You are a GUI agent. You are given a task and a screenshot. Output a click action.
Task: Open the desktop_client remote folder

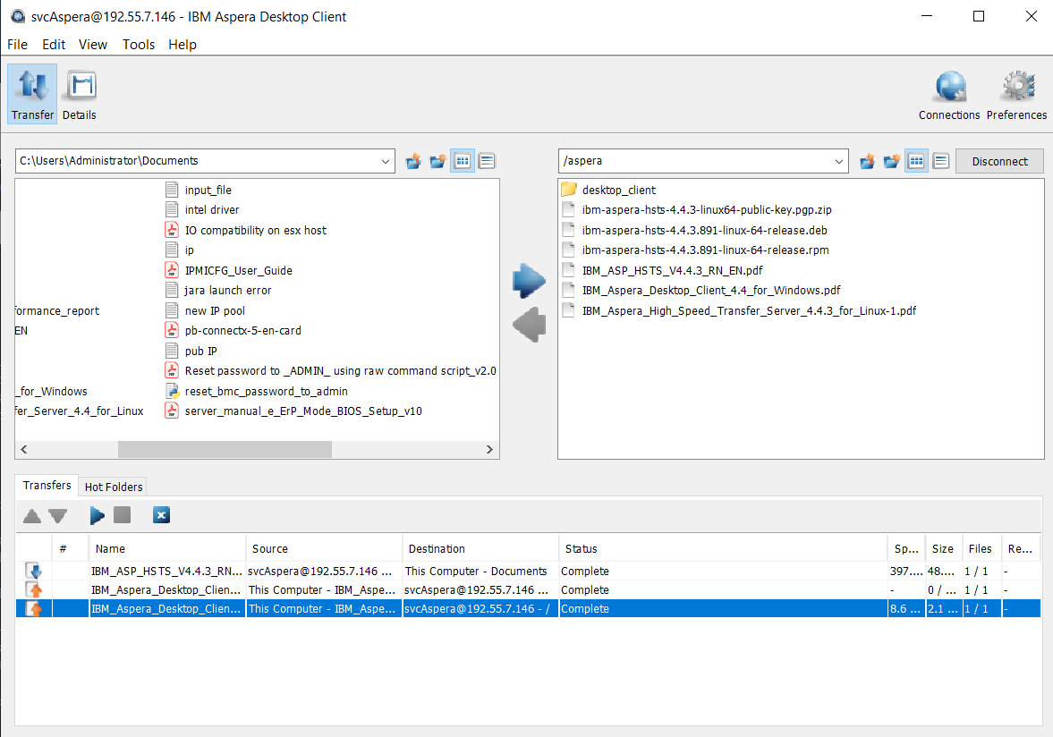[x=618, y=190]
